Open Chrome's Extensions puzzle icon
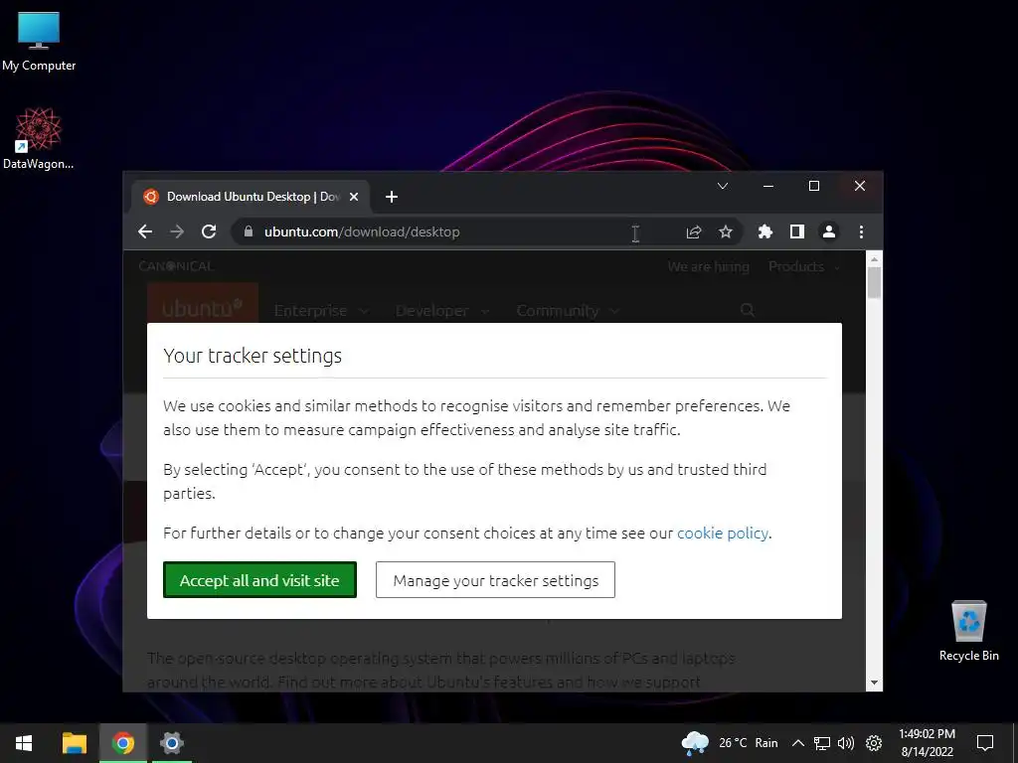The width and height of the screenshot is (1018, 763). click(x=765, y=231)
